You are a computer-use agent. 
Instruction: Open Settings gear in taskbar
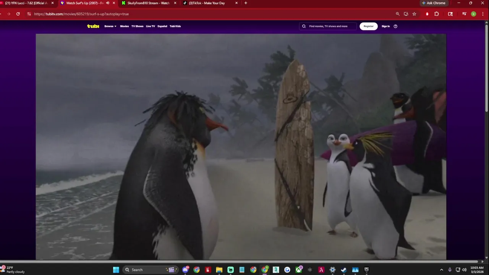(x=332, y=270)
